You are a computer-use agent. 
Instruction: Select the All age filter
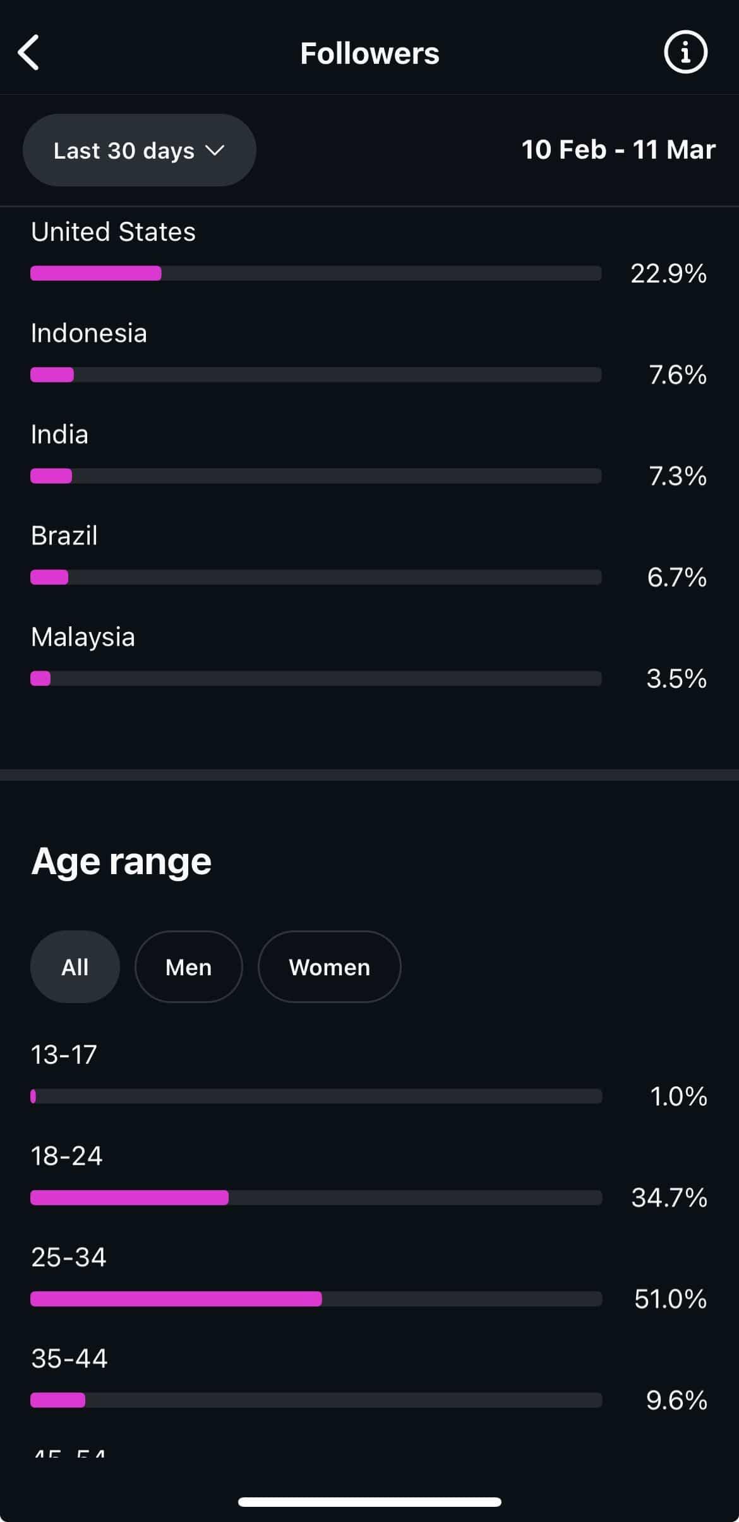coord(75,967)
